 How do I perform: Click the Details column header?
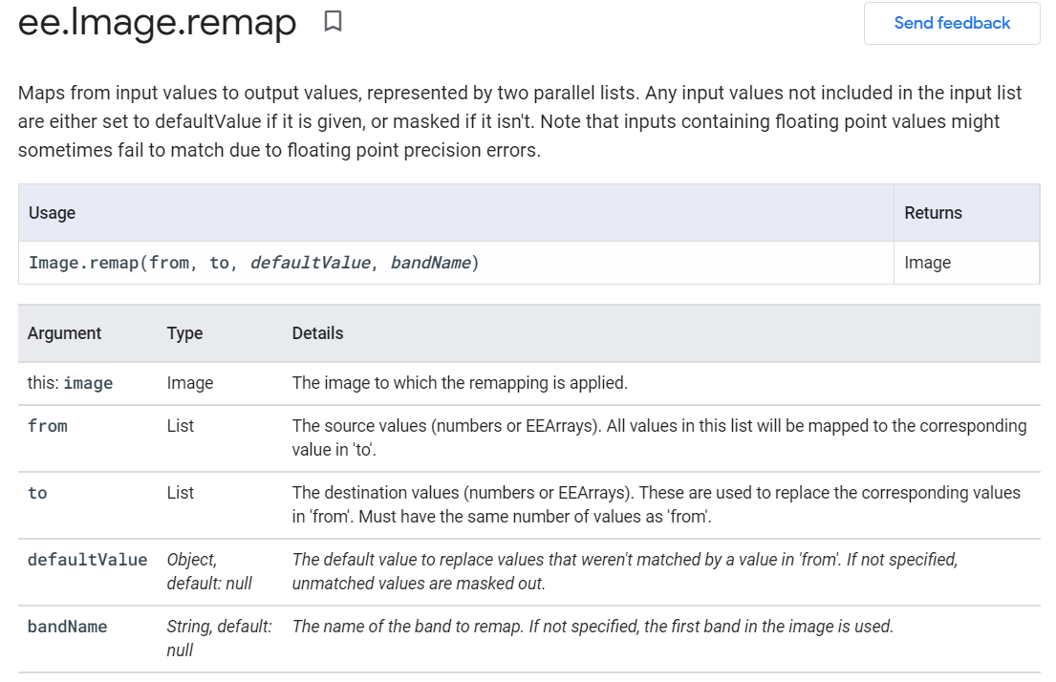point(317,333)
